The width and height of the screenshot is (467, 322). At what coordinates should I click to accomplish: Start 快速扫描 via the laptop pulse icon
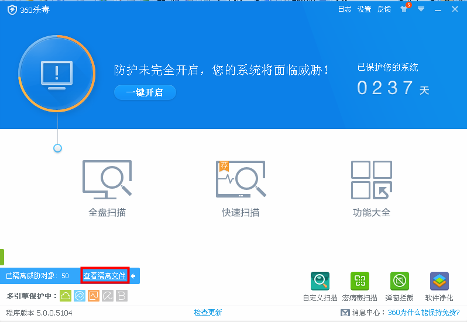click(x=241, y=179)
